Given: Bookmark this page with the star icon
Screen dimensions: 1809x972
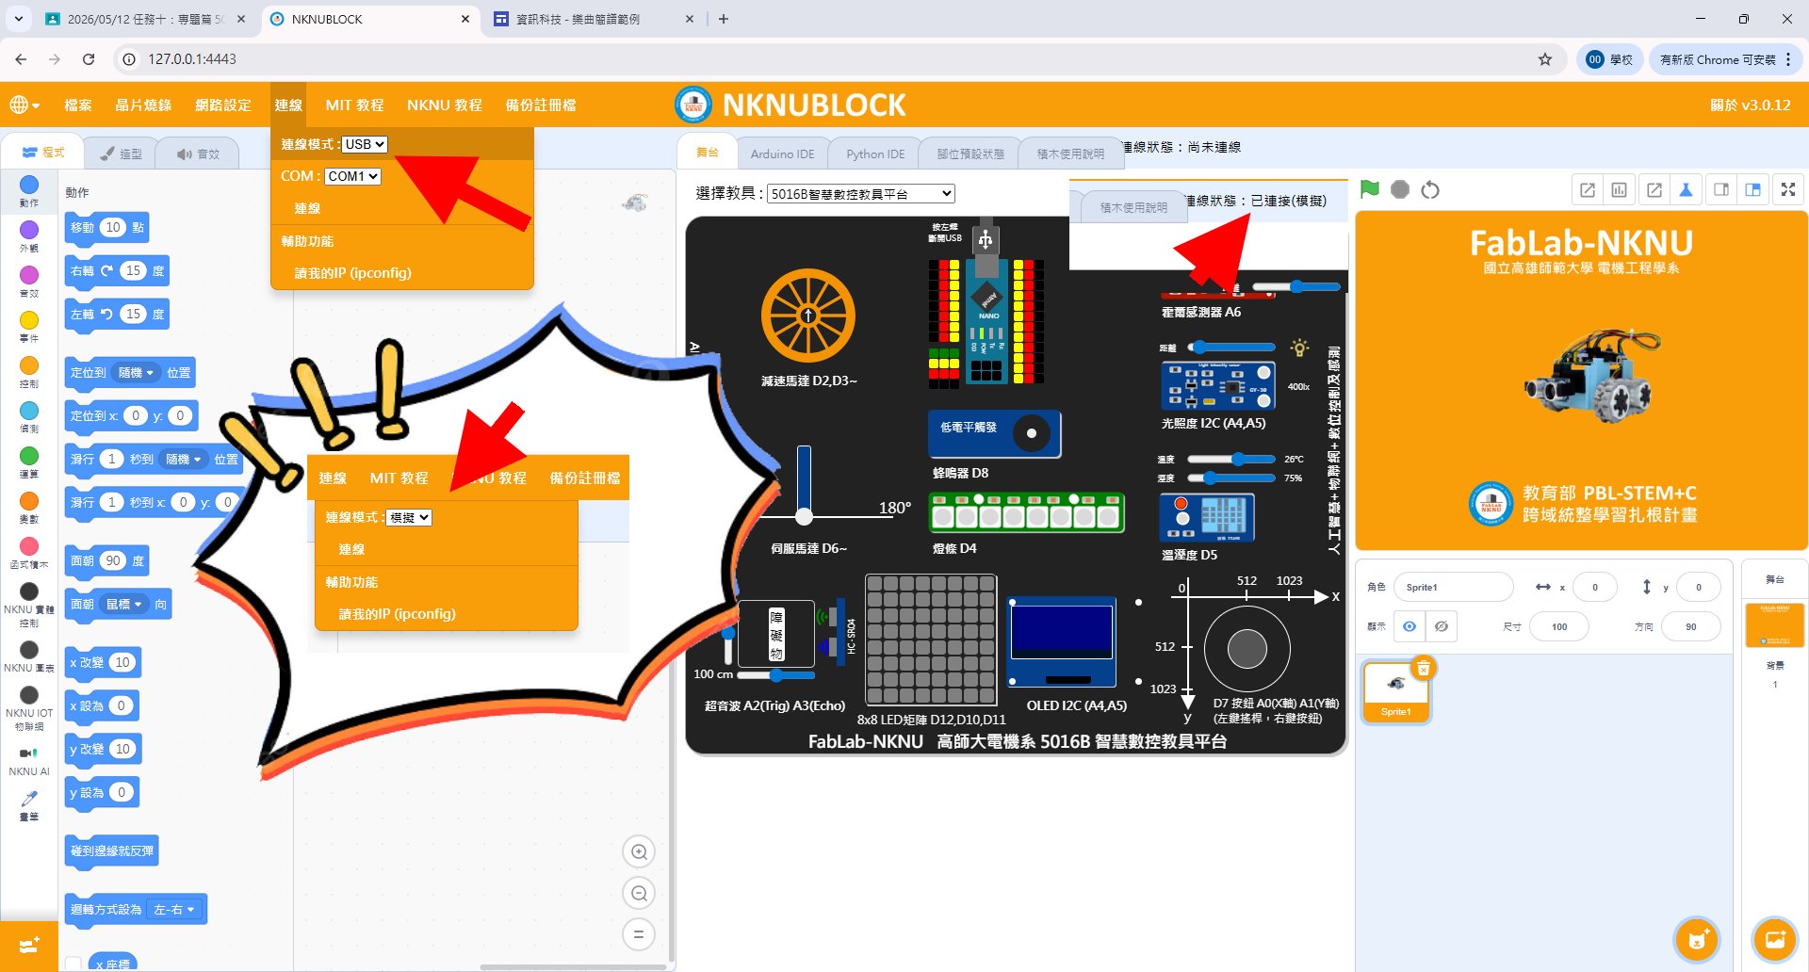Looking at the screenshot, I should click(1545, 59).
